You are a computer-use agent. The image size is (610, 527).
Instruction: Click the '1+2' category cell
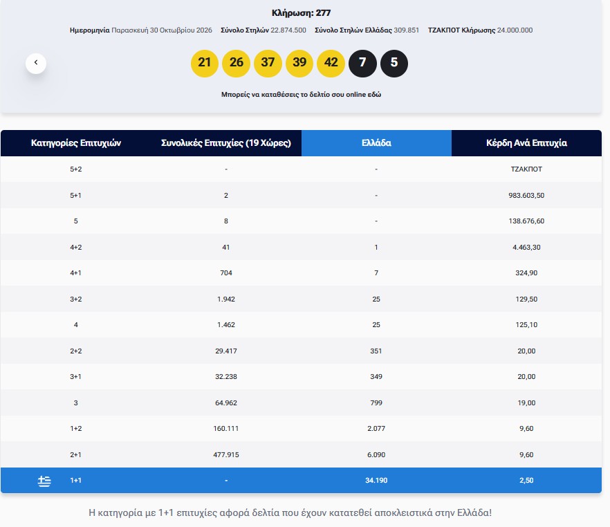76,429
